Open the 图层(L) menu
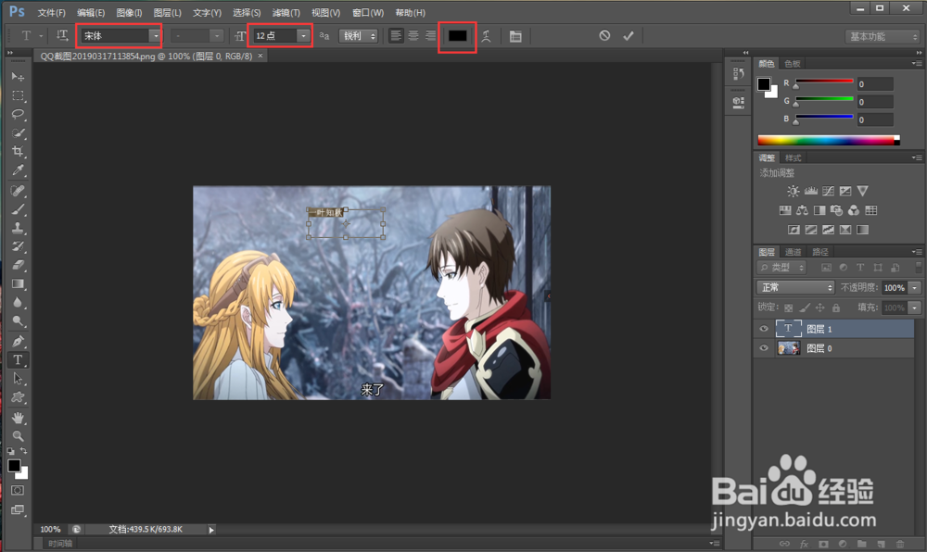This screenshot has width=927, height=552. click(x=167, y=12)
